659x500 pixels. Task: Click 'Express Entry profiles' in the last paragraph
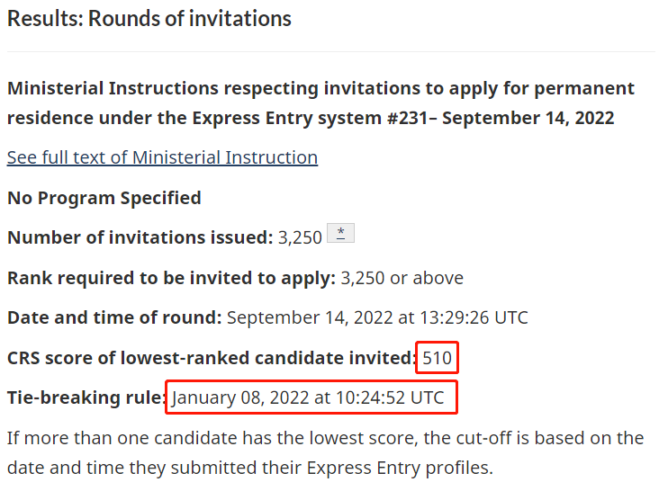point(399,468)
